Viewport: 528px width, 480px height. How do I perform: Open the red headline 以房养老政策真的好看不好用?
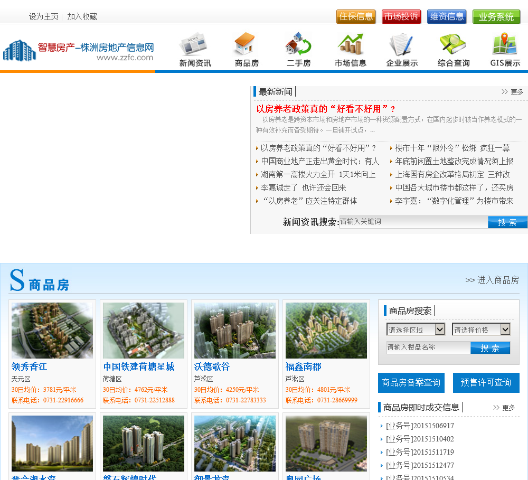pyautogui.click(x=326, y=109)
